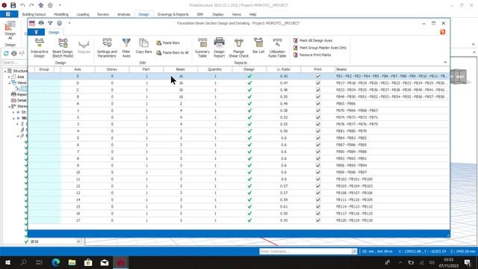Click Design All in main window
The image size is (478, 269).
point(10,31)
